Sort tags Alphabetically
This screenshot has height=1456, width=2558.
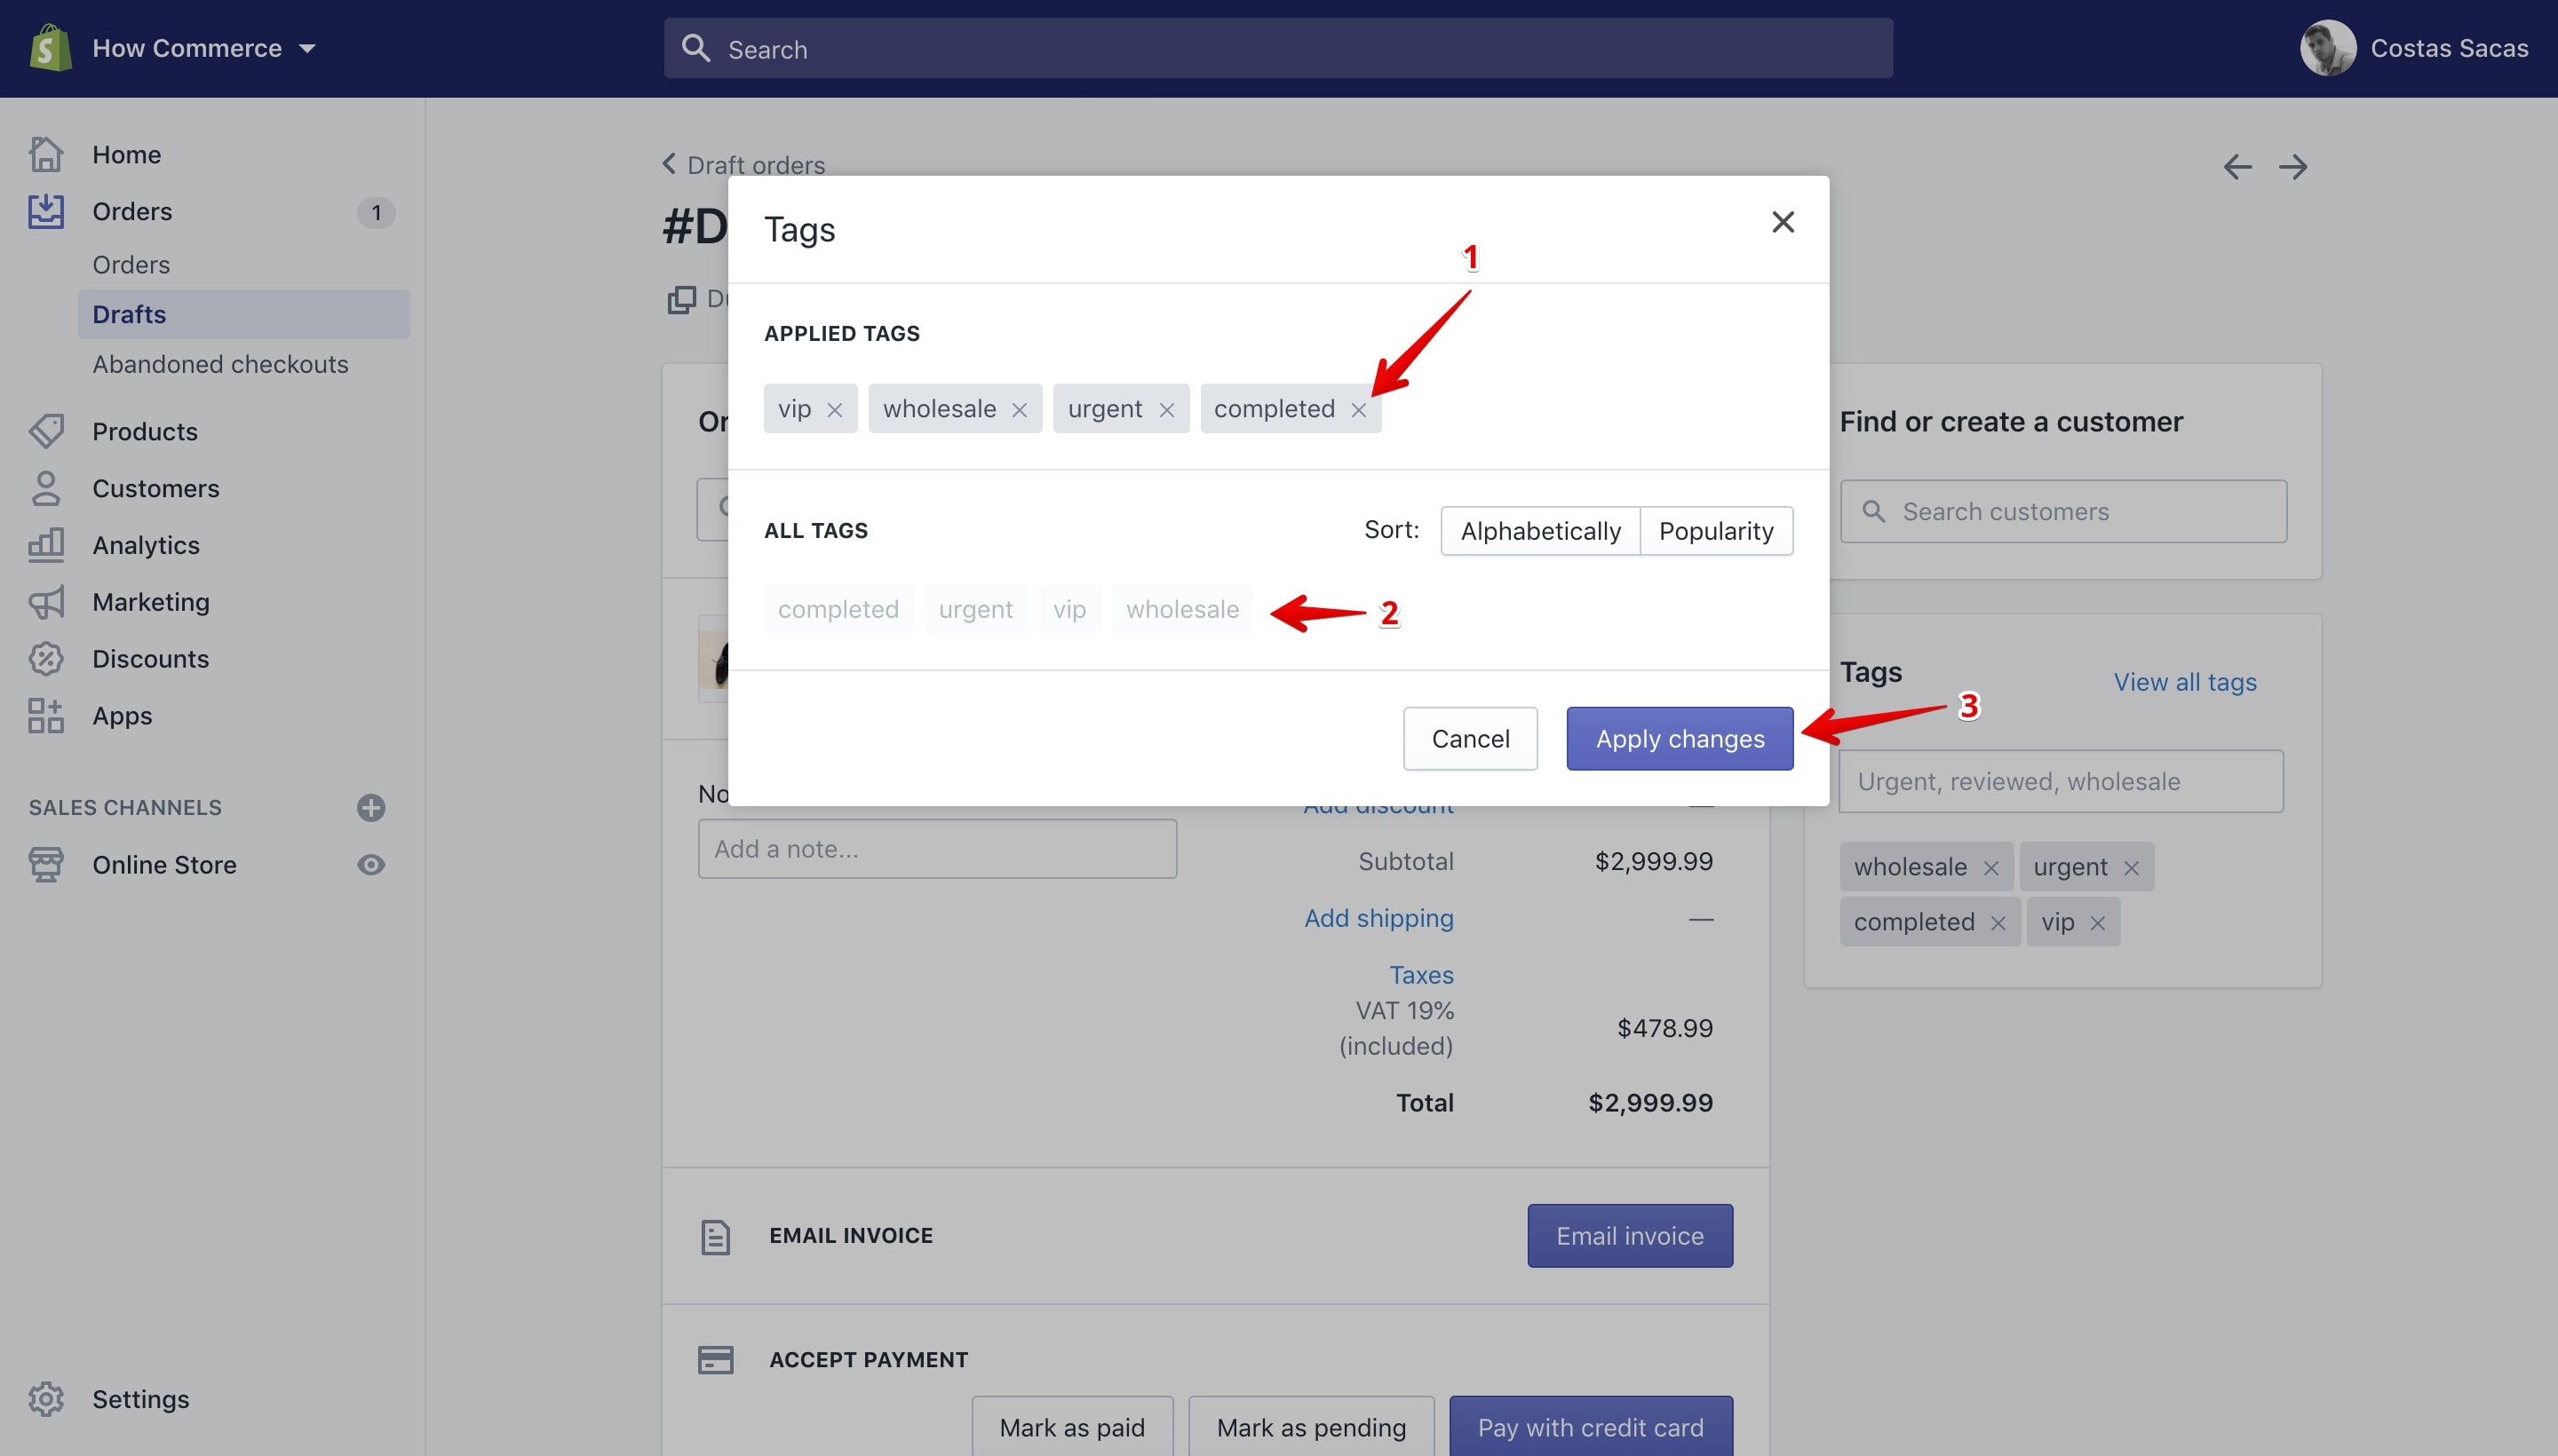[x=1541, y=531]
